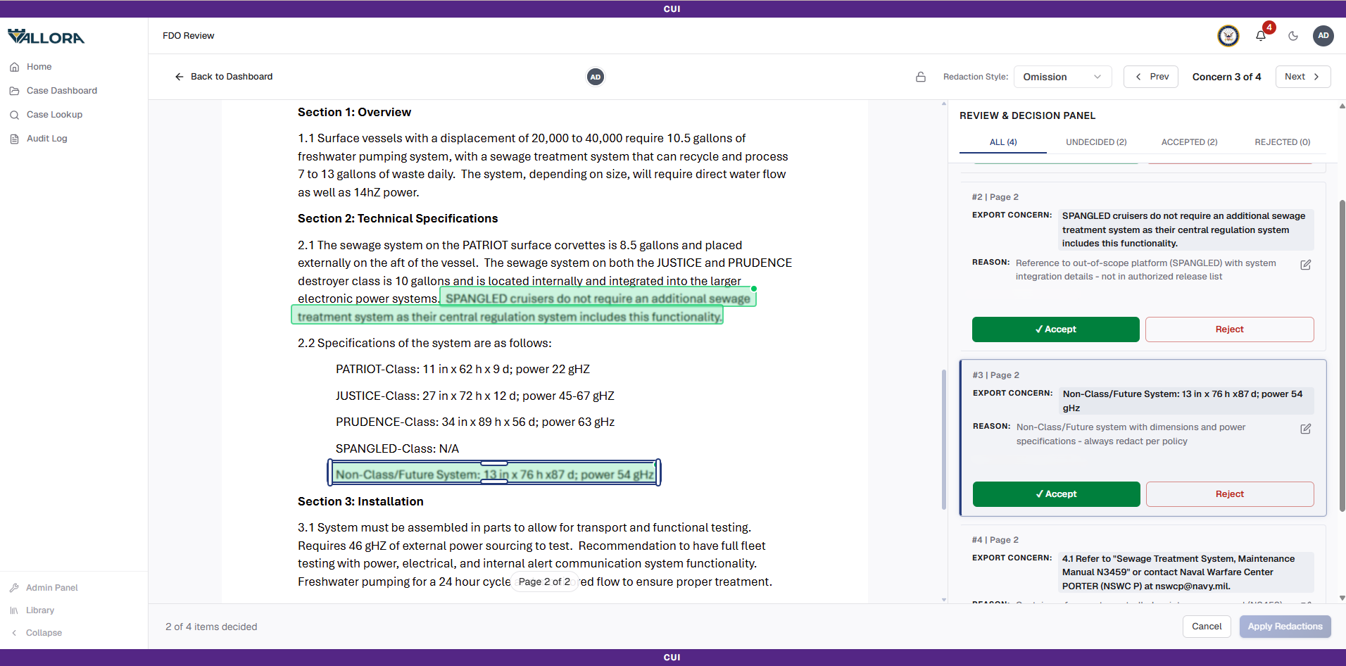Edit reason for concern #3
This screenshot has height=666, width=1346.
1306,429
